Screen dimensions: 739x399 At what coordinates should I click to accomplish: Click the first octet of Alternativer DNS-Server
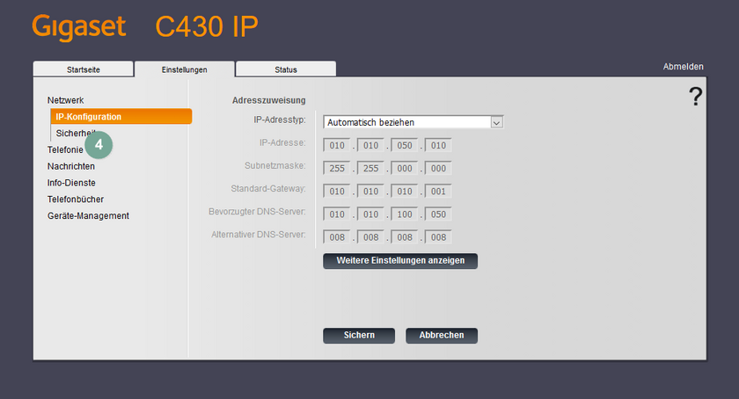click(x=337, y=237)
